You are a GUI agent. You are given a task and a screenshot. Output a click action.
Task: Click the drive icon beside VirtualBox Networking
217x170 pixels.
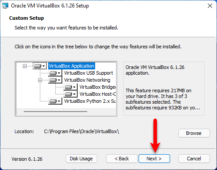point(53,80)
